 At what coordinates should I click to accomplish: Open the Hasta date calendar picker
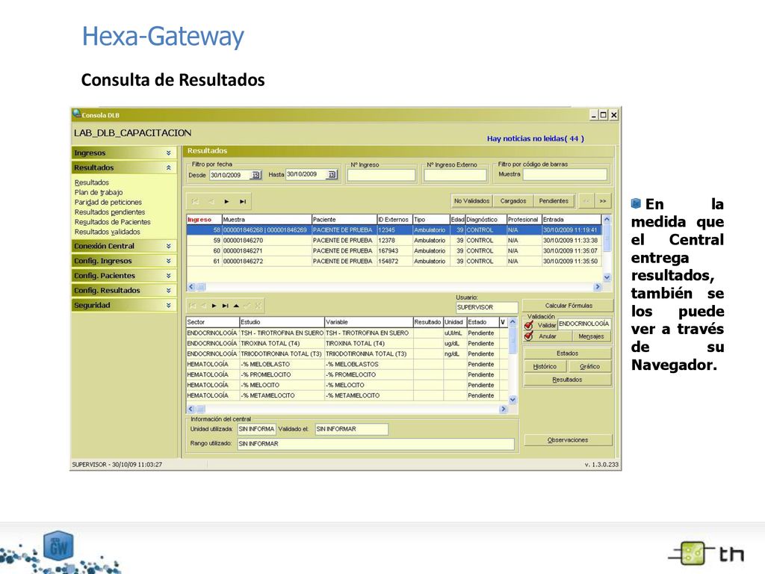332,174
